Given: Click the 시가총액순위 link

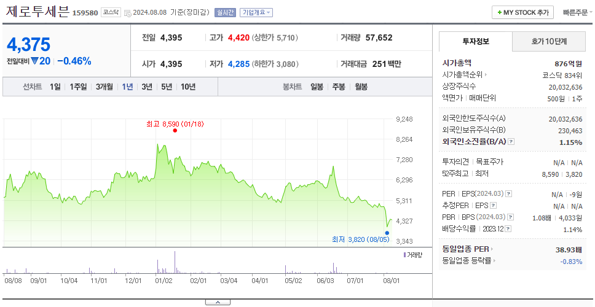Looking at the screenshot, I should click(x=463, y=75).
